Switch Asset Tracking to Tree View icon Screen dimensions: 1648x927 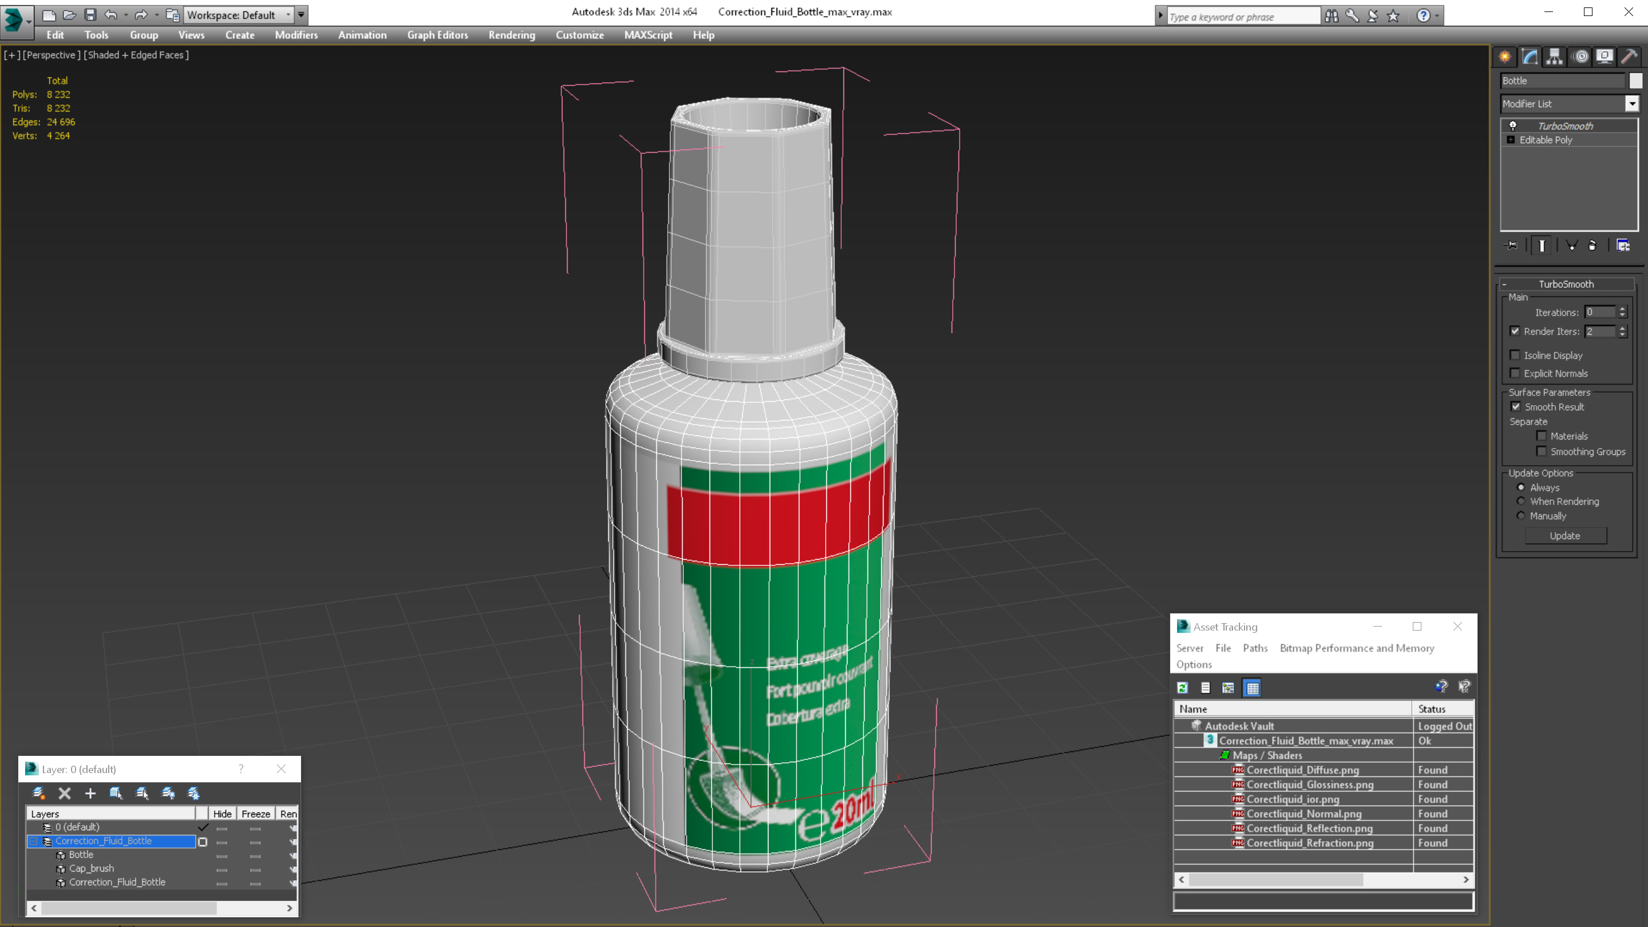point(1229,688)
